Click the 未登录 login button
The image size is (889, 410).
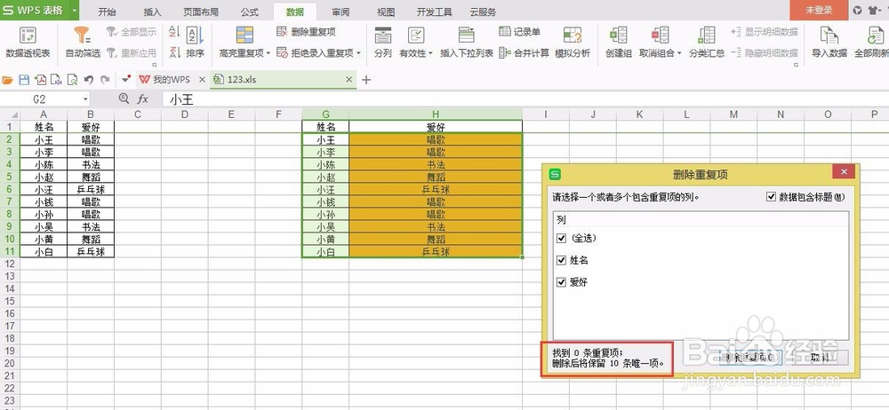pos(820,10)
